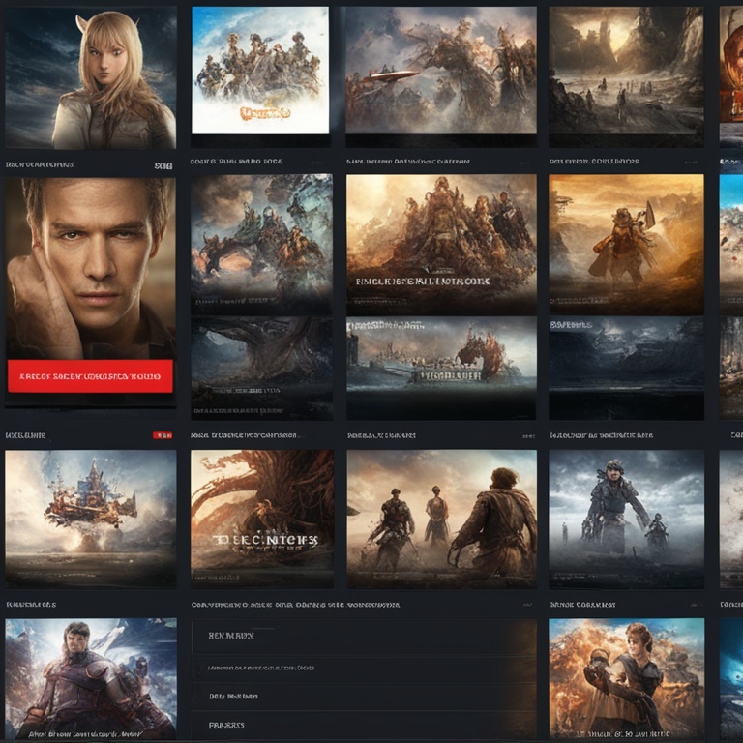Select the dark stormy mountain landscape thumbnail
Screen dimensions: 743x743
click(x=626, y=369)
